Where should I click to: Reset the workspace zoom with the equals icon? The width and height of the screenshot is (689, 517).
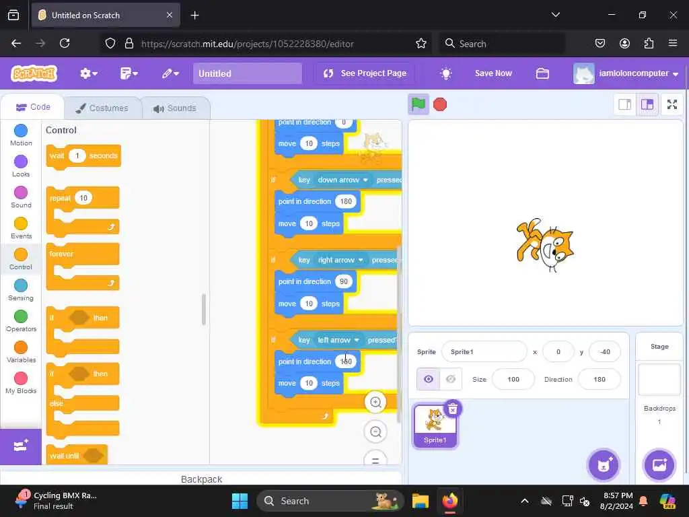tap(375, 458)
